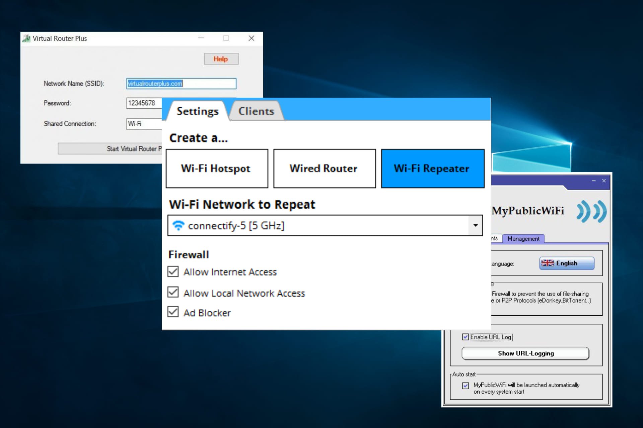Click the Password label in Virtual Router Plus
This screenshot has height=428, width=643.
pos(57,103)
